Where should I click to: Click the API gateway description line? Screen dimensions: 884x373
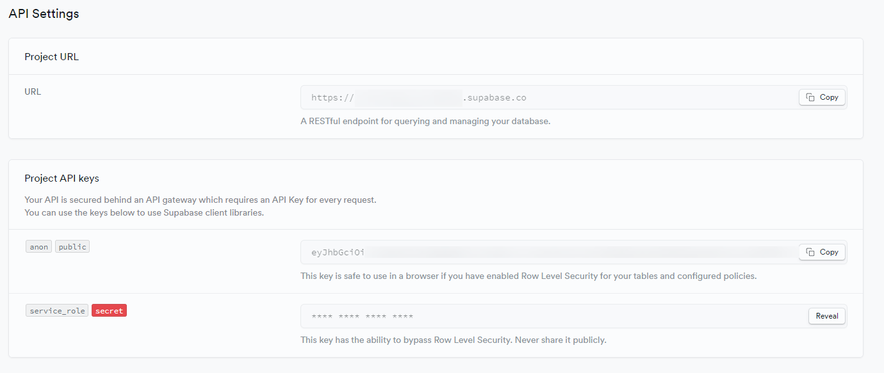(x=201, y=200)
